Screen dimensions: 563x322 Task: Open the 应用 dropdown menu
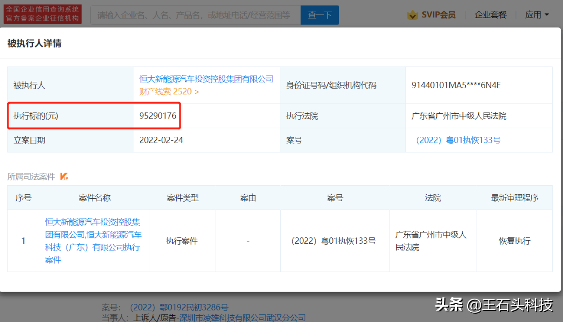(537, 15)
